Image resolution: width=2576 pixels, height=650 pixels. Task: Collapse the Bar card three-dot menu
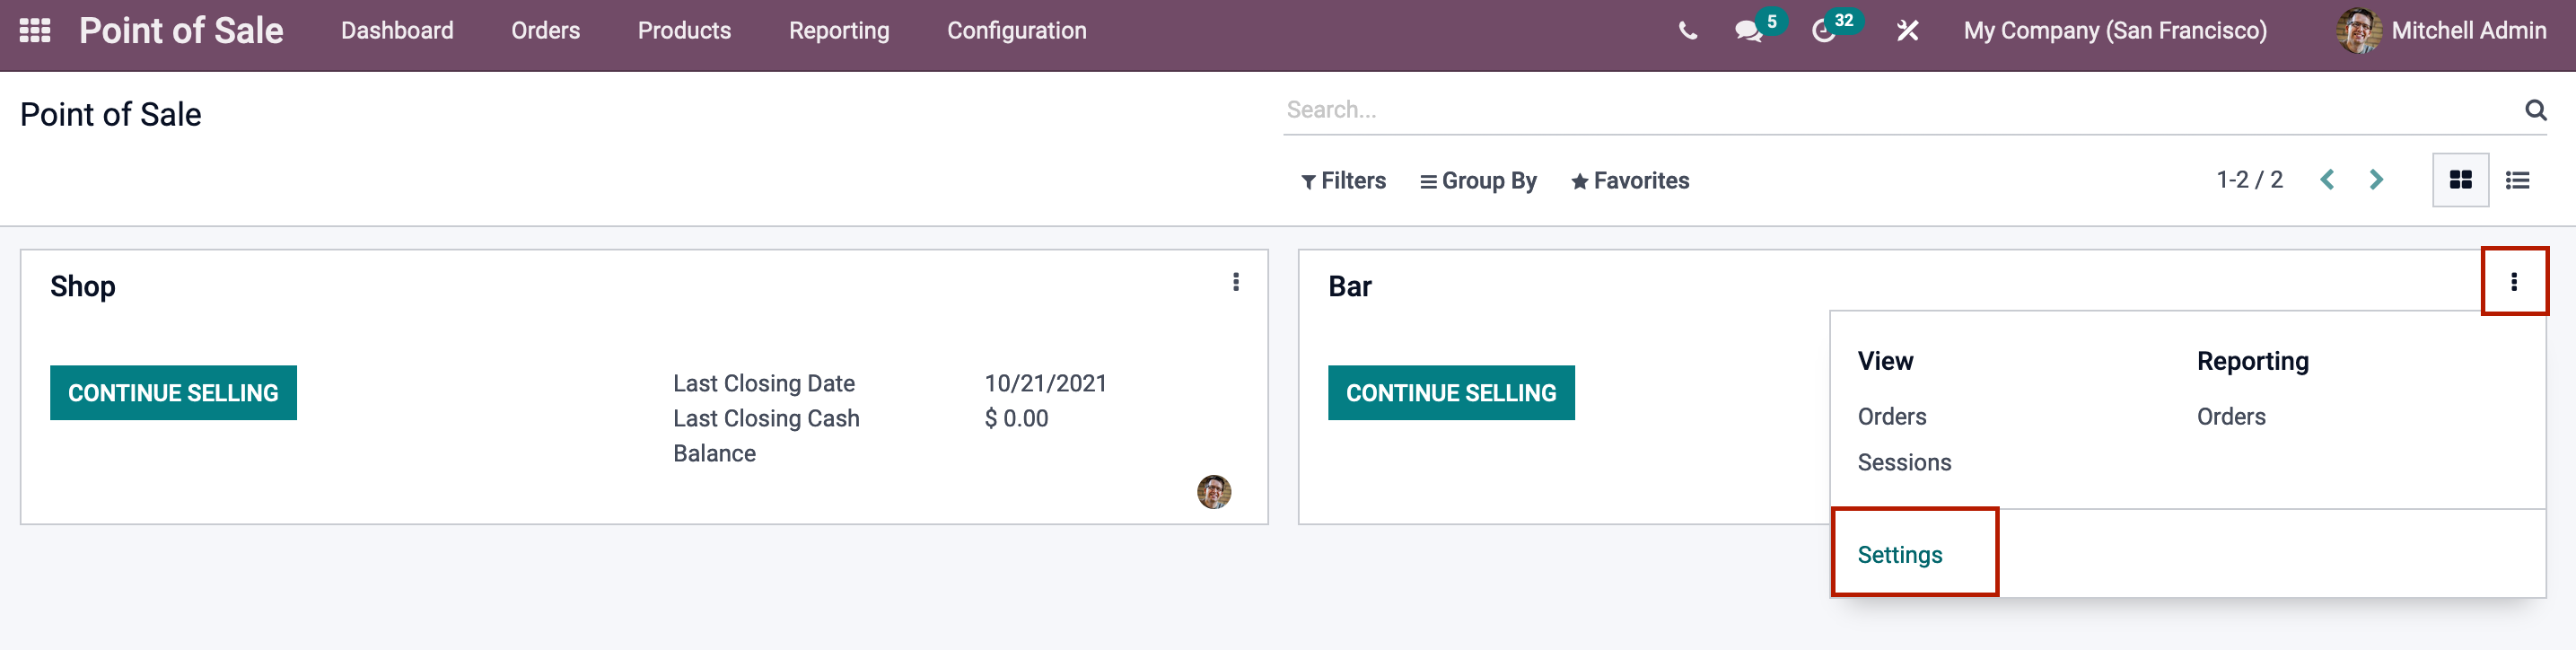coord(2513,282)
